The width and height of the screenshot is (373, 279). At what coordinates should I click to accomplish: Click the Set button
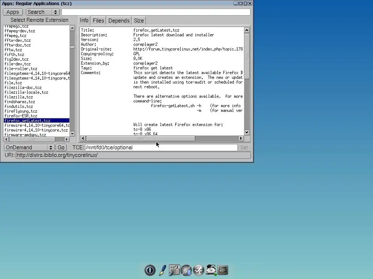click(x=244, y=147)
